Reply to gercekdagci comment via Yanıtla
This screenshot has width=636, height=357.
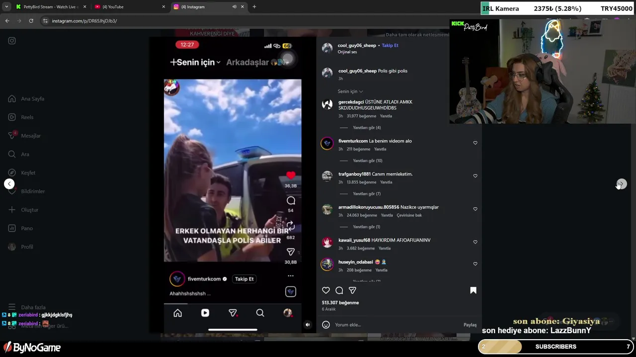pyautogui.click(x=386, y=116)
